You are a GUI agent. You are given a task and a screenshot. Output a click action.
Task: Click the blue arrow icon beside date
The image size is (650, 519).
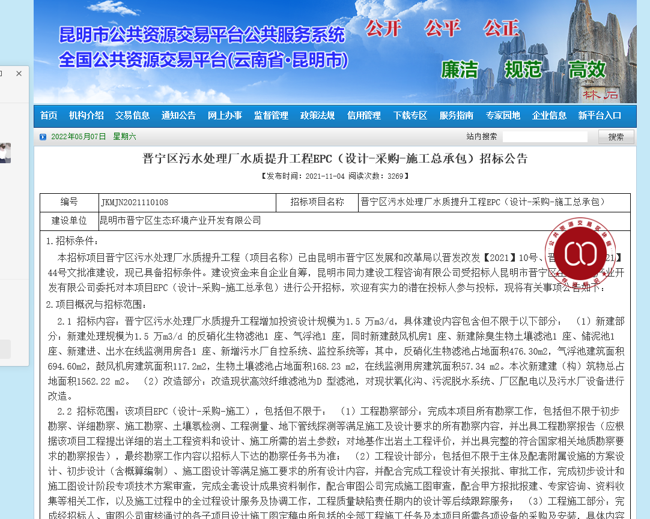click(x=43, y=137)
